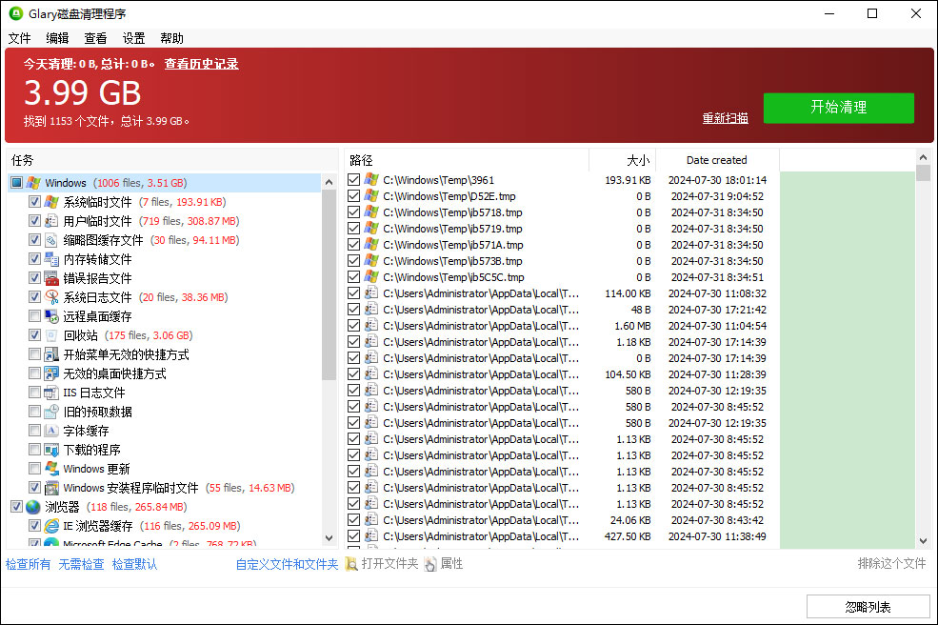
Task: Select the 24.06 KB size cell
Action: pos(630,520)
